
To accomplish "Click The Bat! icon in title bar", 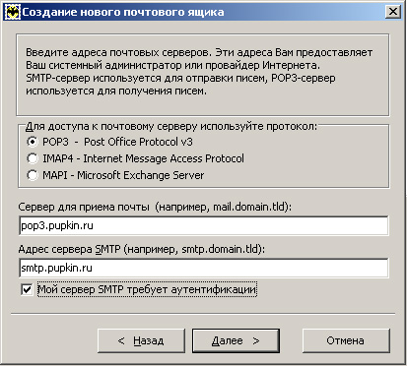I will [x=13, y=12].
